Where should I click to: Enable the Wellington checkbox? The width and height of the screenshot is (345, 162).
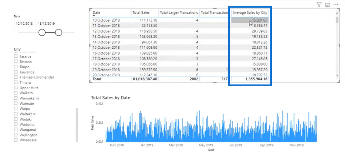[16, 135]
